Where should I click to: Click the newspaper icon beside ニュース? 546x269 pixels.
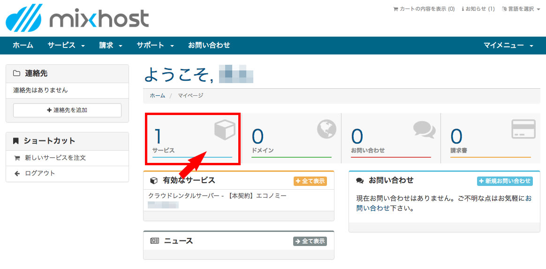(x=154, y=241)
